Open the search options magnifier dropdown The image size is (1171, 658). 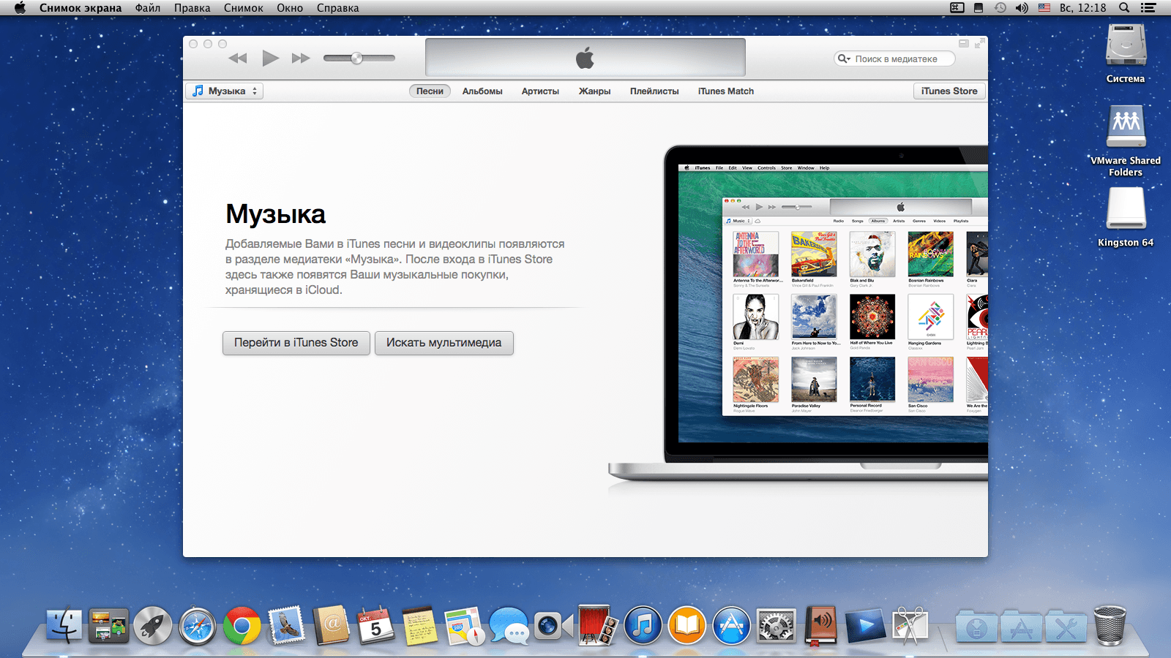click(x=844, y=58)
